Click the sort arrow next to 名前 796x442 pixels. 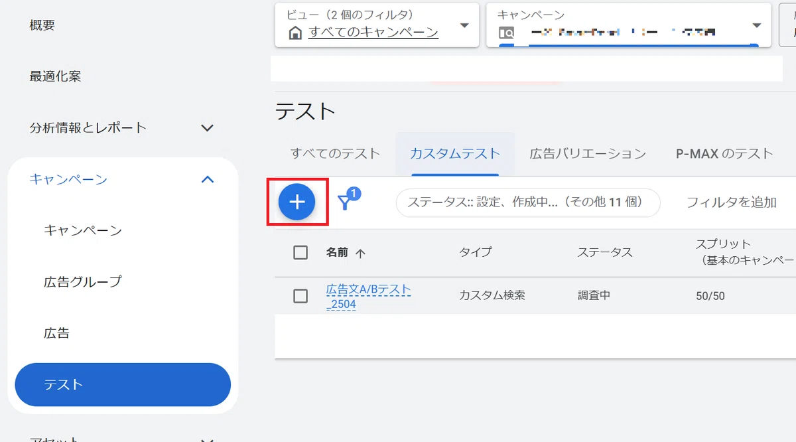[361, 253]
